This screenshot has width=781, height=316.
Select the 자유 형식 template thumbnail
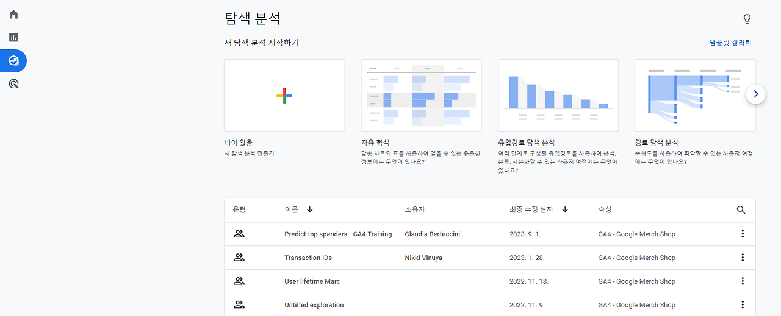tap(421, 95)
